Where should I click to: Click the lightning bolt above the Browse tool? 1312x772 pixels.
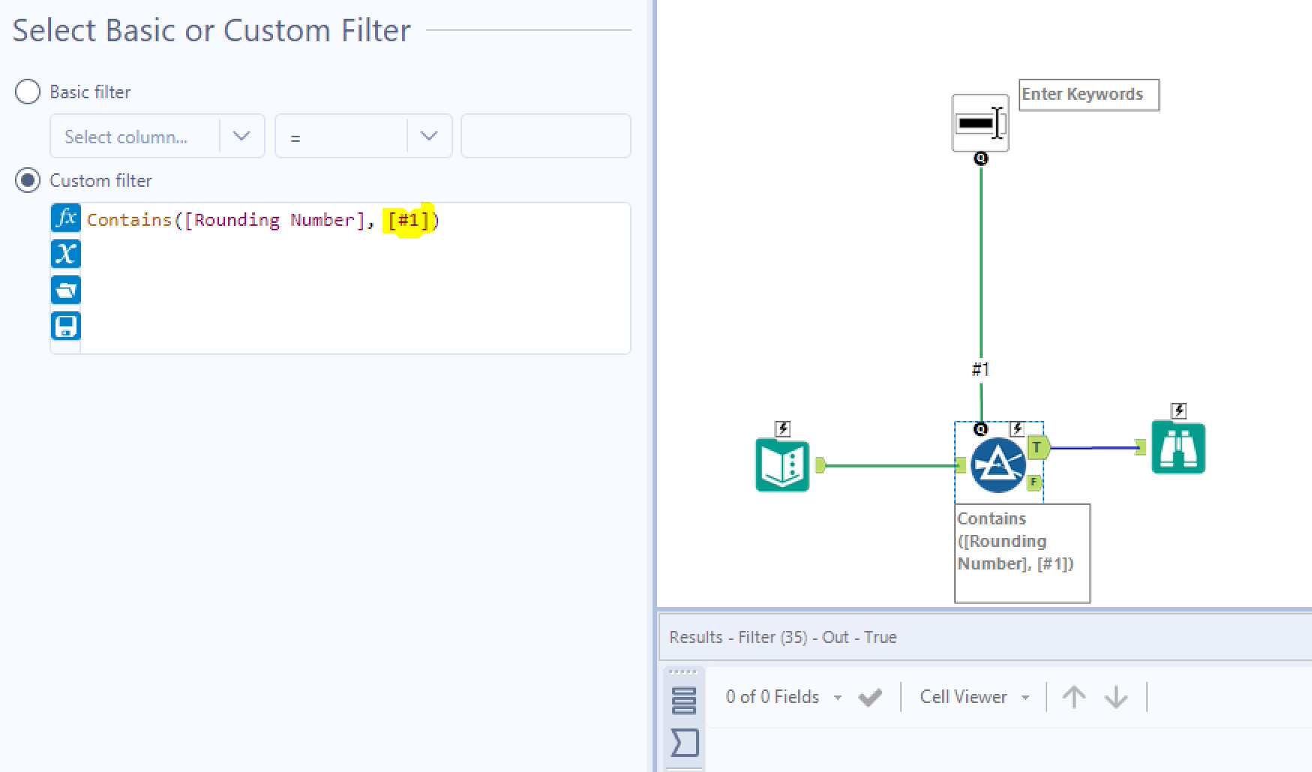(x=1178, y=410)
